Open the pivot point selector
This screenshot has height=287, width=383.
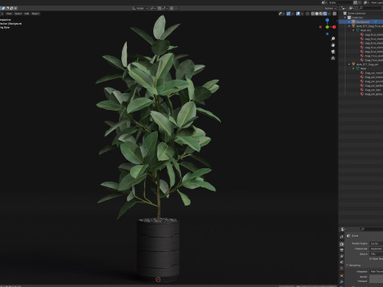click(x=153, y=8)
